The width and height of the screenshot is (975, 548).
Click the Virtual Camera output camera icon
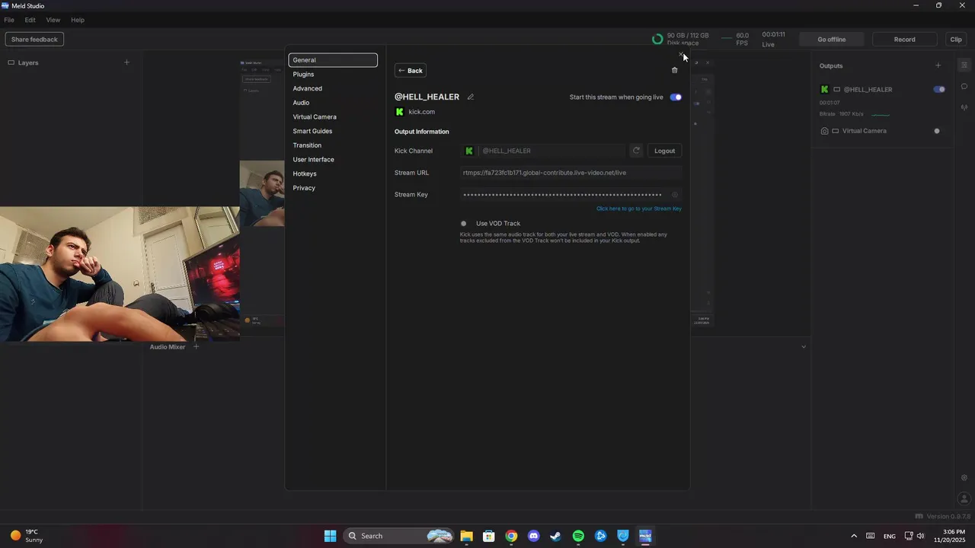tap(824, 131)
